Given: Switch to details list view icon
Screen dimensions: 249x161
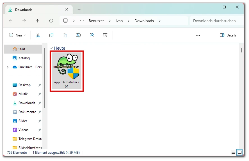Looking at the screenshot, I should 233,152.
